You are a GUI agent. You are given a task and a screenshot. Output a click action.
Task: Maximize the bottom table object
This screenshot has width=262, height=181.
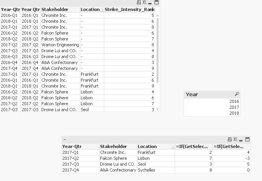[247, 139]
